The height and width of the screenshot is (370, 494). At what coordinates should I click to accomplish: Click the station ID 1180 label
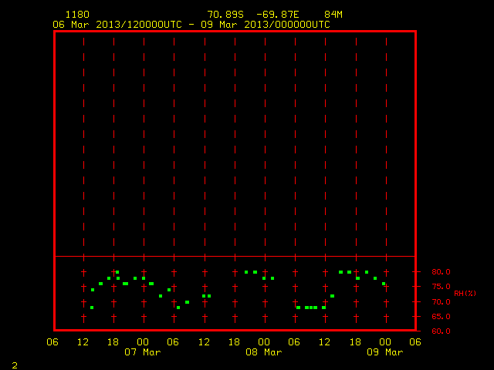click(77, 15)
